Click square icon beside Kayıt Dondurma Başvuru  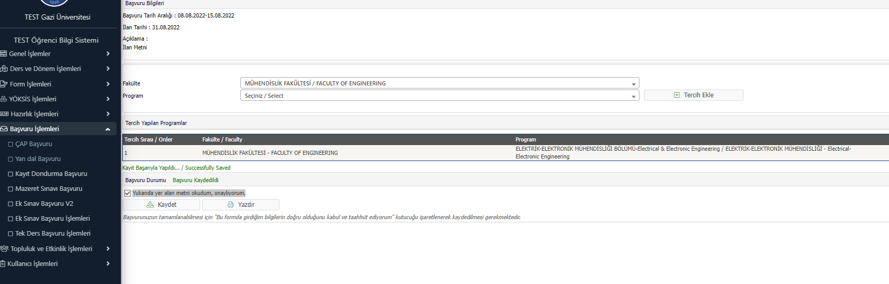pos(10,174)
